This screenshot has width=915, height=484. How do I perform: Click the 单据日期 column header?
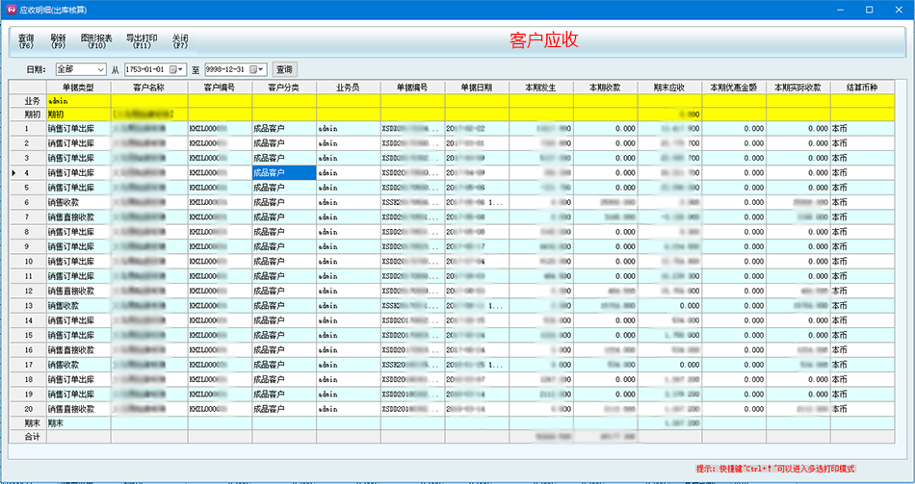(x=477, y=87)
